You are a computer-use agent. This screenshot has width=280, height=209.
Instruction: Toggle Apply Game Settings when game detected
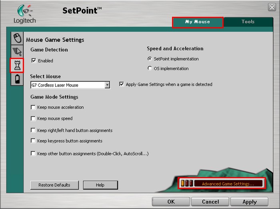pos(122,84)
